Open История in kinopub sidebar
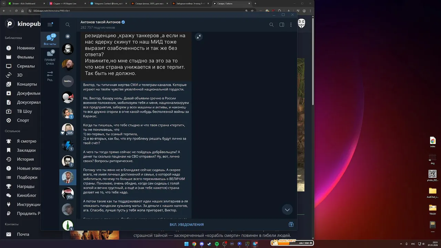This screenshot has width=441, height=248. point(25,159)
